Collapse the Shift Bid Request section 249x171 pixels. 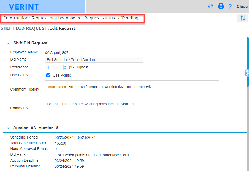click(x=8, y=43)
